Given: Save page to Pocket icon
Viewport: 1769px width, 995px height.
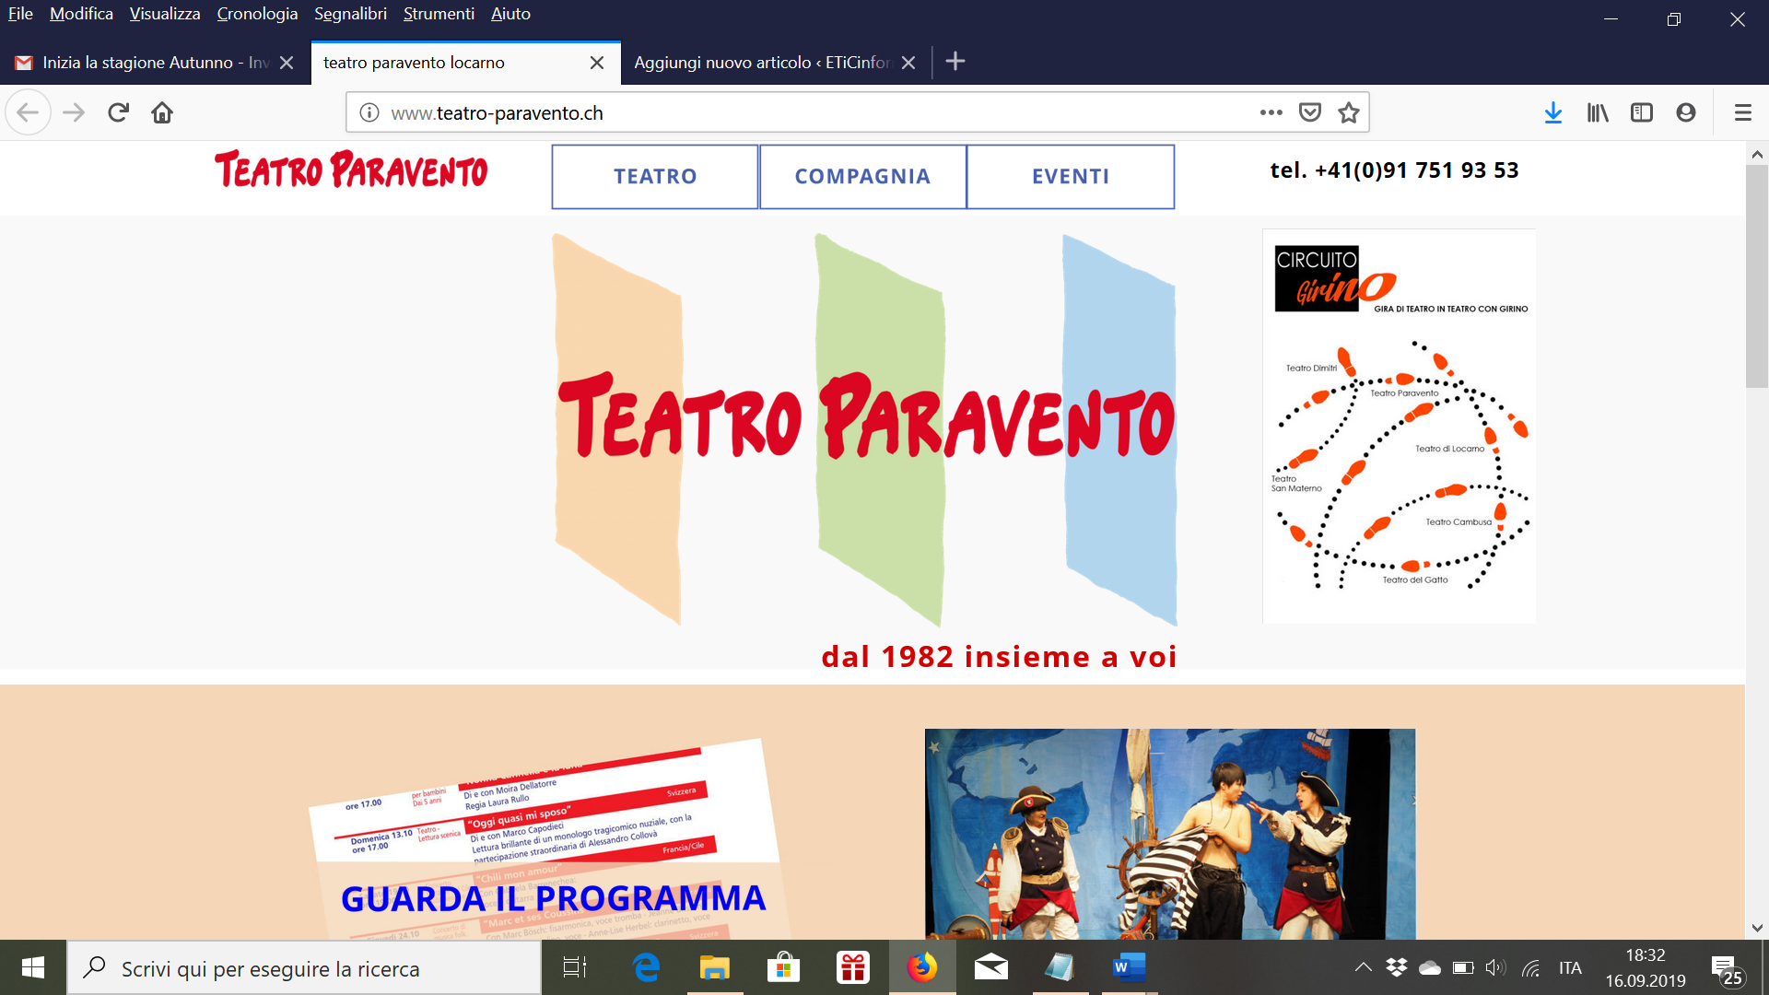Looking at the screenshot, I should point(1310,112).
